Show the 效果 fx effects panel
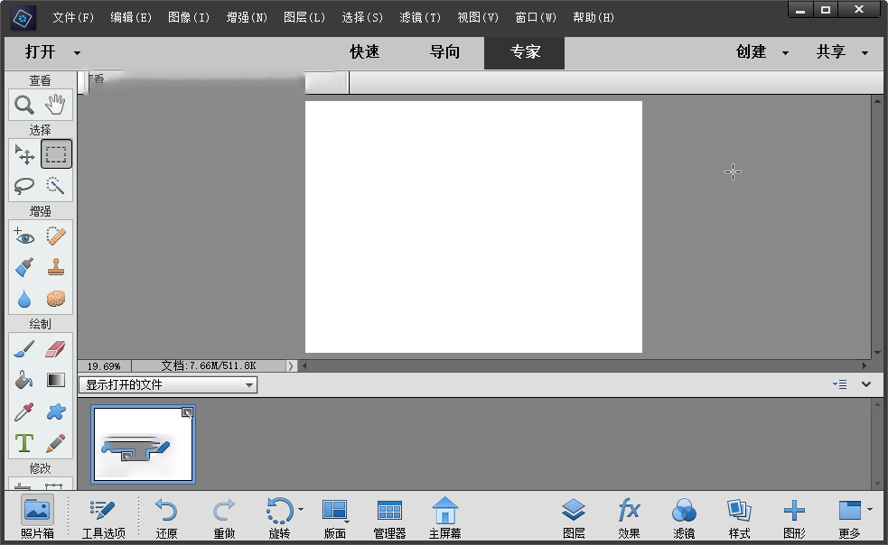 629,517
